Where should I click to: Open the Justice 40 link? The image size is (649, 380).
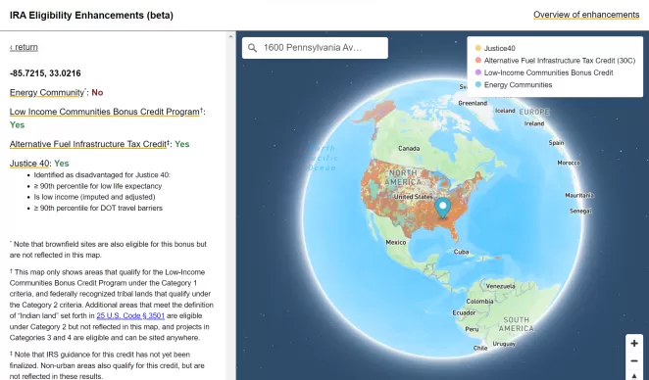(x=29, y=164)
